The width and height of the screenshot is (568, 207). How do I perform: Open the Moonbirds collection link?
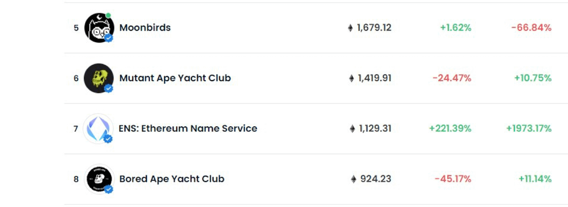click(x=145, y=27)
